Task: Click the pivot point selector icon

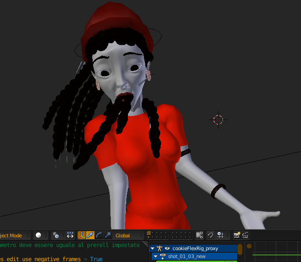Action: (56, 236)
